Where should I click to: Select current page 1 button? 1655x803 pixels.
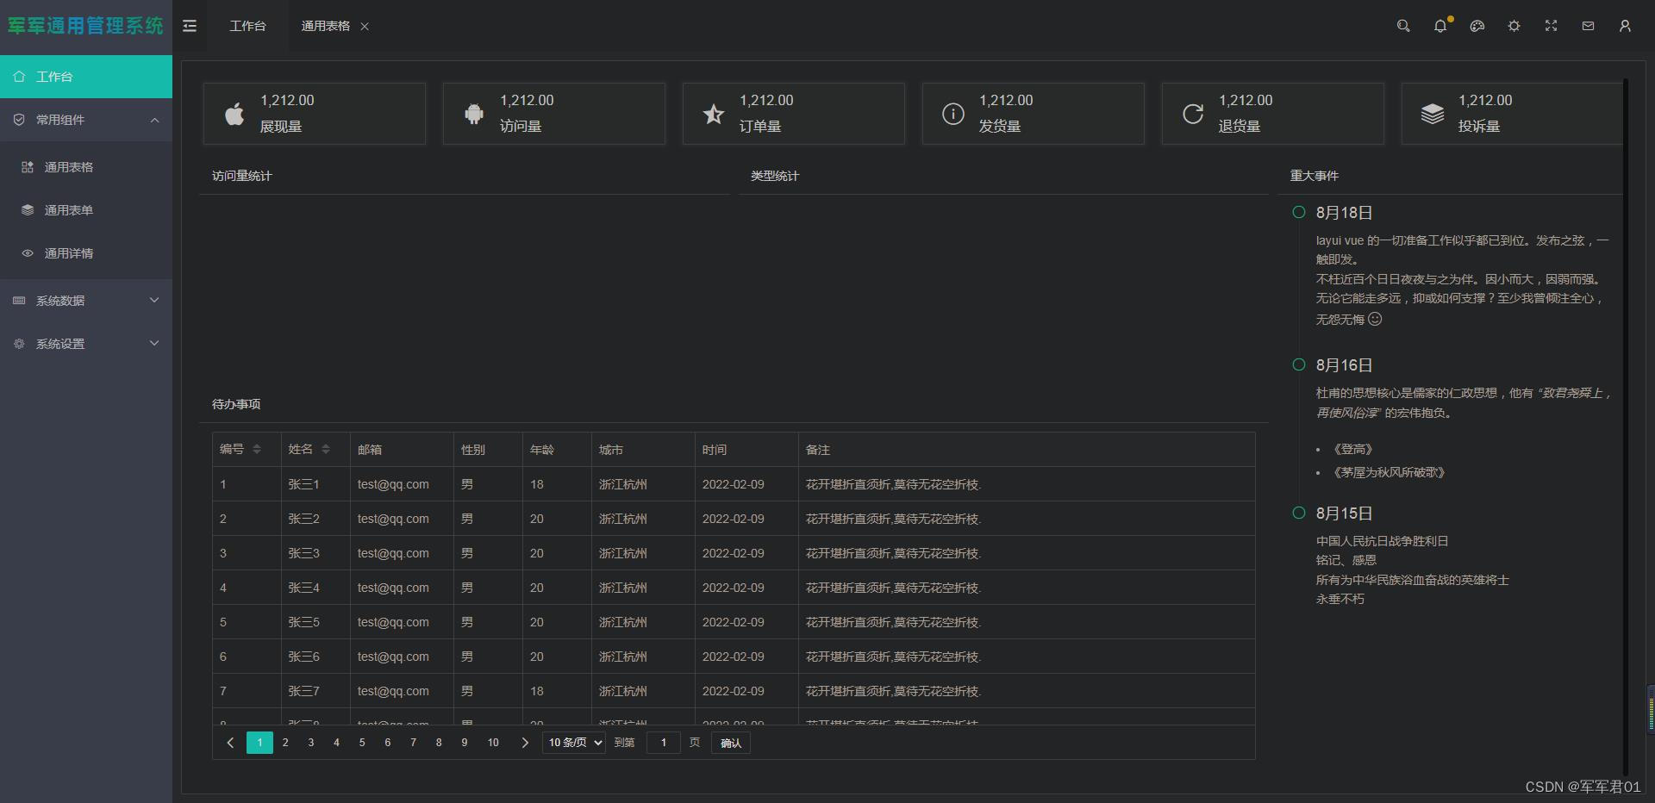259,743
